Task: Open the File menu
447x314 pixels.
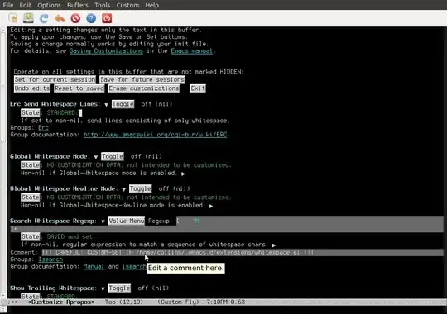Action: tap(8, 5)
